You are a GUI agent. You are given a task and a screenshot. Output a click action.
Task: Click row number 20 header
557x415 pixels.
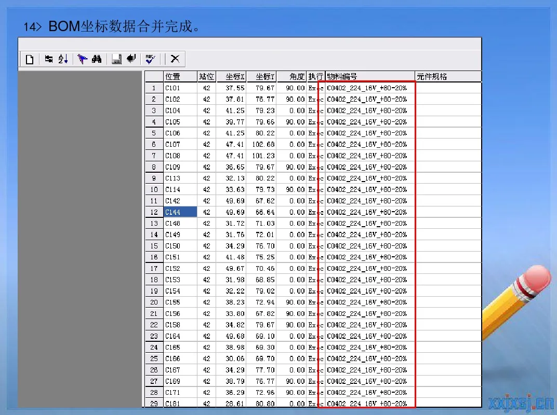(x=154, y=302)
